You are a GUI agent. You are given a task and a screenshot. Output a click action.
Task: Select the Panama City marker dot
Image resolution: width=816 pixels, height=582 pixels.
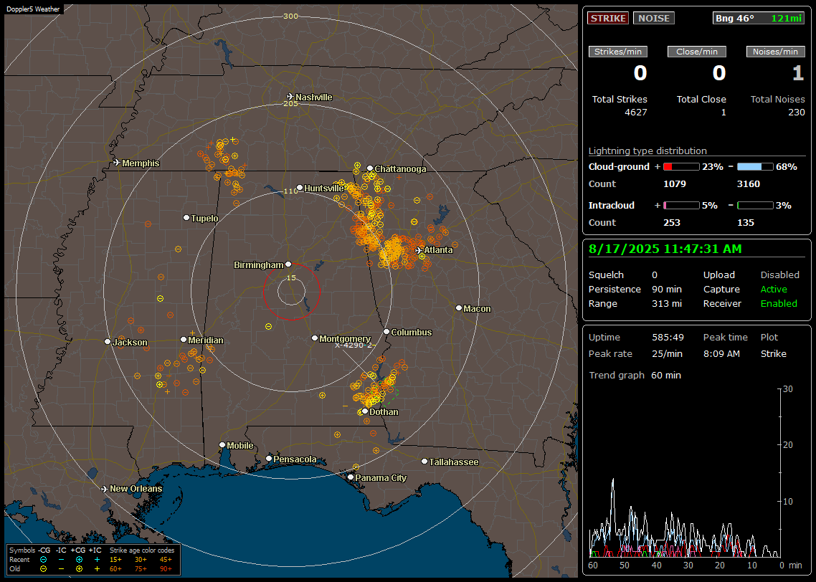pos(351,477)
